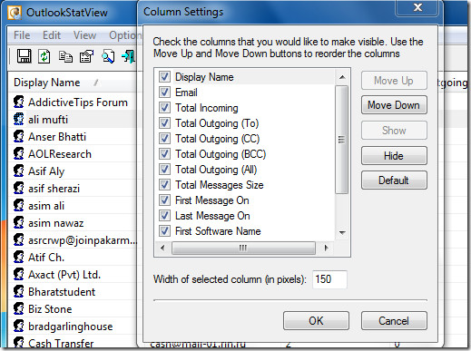Uncheck the Email column checkbox
471x351 pixels.
[x=164, y=92]
